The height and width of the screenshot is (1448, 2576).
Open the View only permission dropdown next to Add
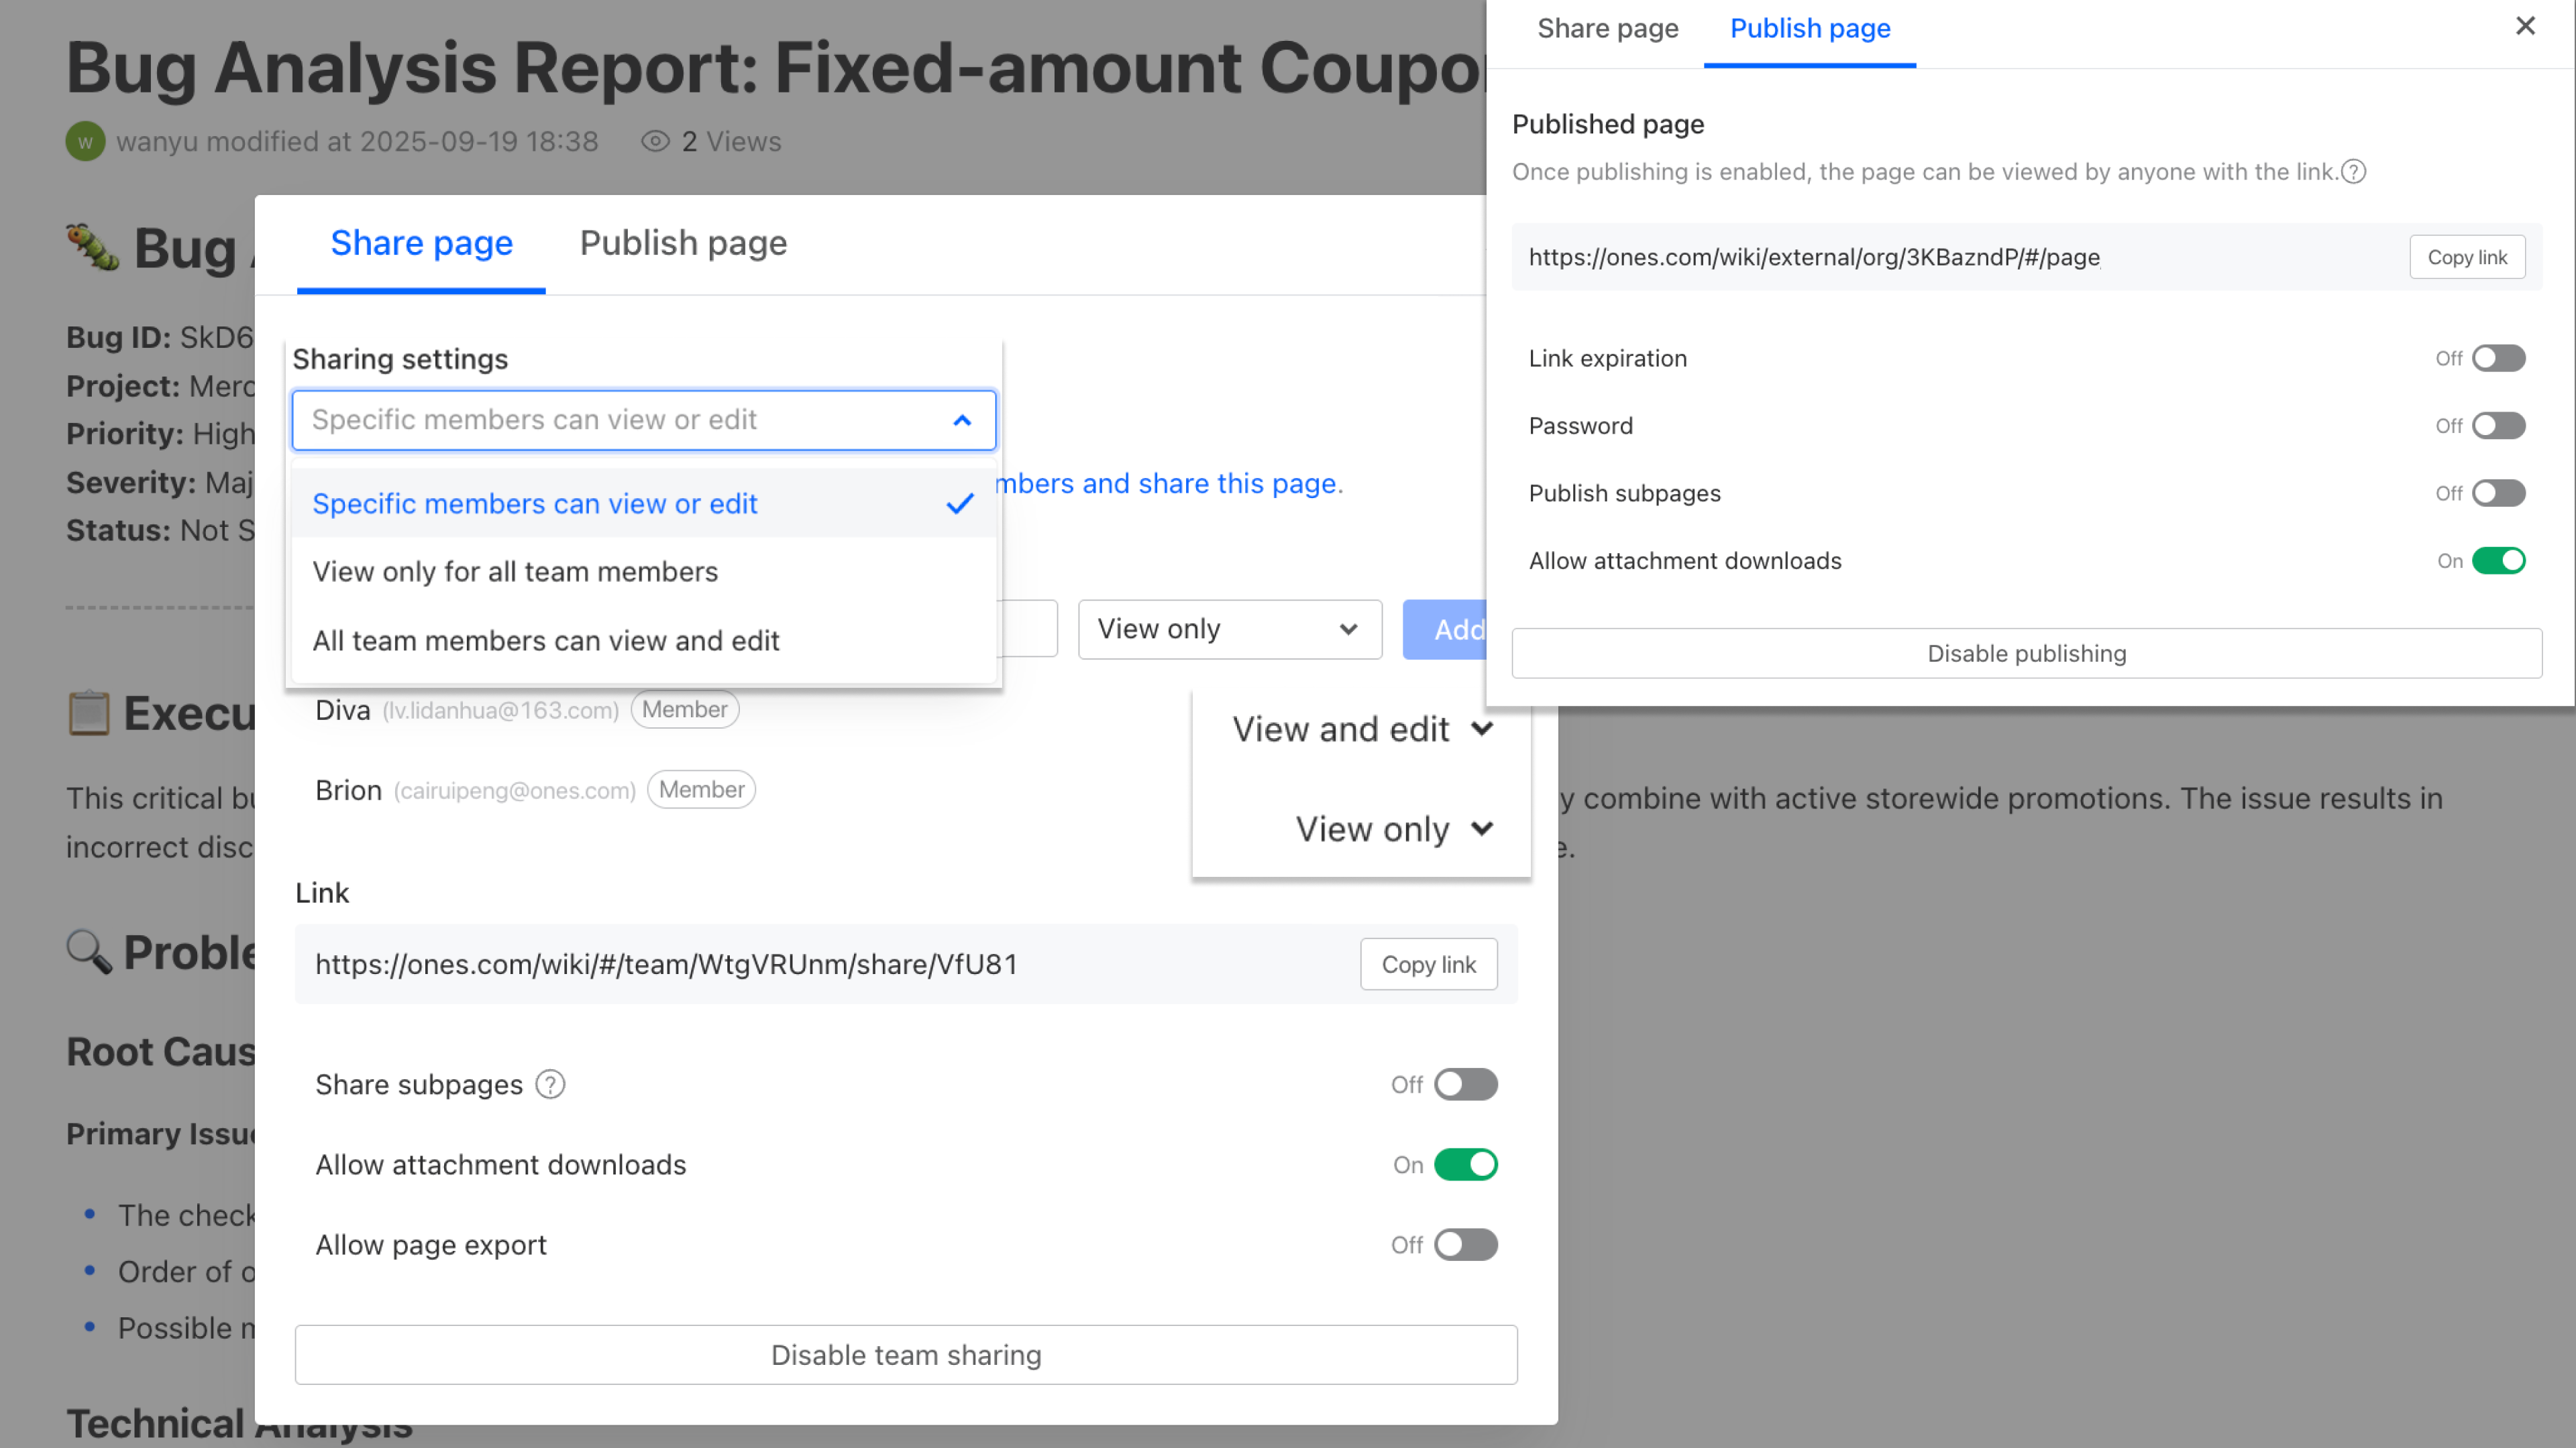pos(1229,629)
